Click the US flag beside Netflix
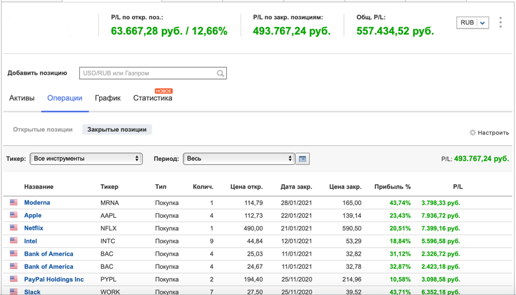Screen dimensions: 516x295 (x=14, y=228)
